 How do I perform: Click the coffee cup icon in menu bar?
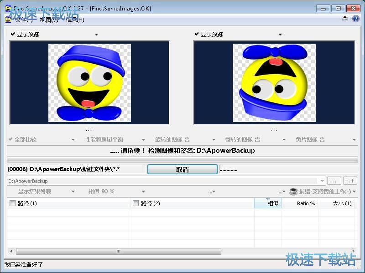345,19
